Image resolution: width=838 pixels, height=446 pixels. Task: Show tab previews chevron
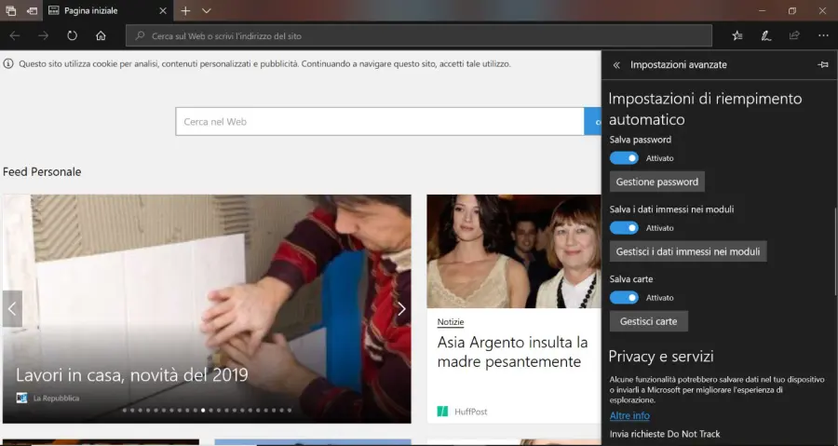click(207, 10)
